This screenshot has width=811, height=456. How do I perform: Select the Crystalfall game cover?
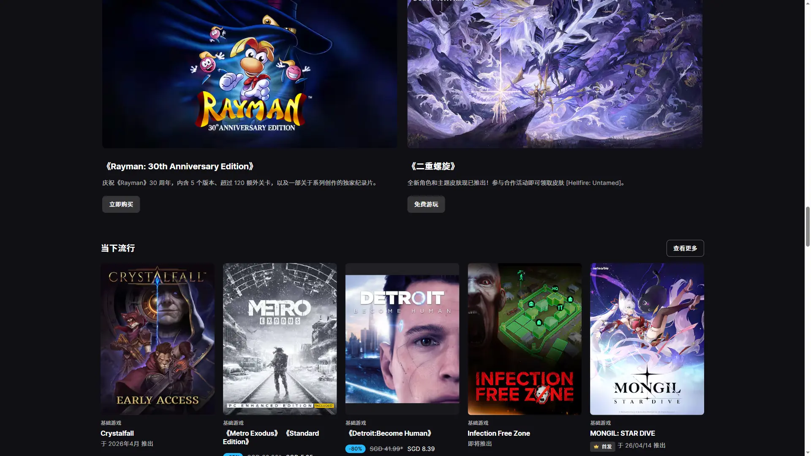[x=158, y=339]
